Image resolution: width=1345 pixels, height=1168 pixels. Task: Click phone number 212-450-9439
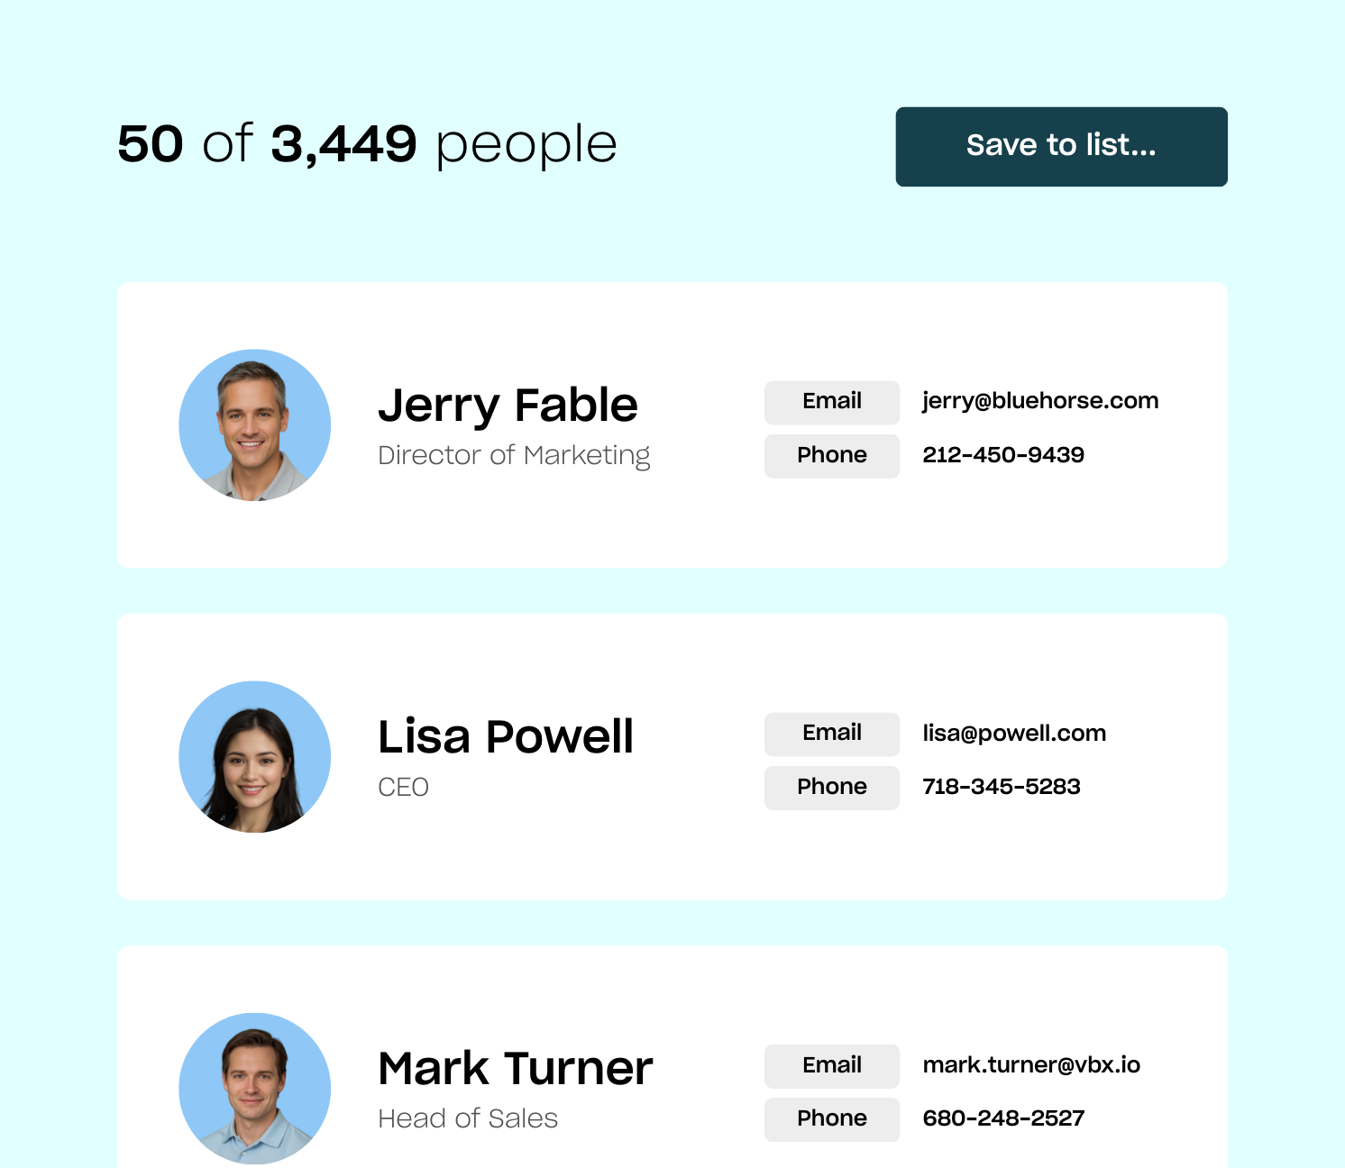(x=1003, y=455)
